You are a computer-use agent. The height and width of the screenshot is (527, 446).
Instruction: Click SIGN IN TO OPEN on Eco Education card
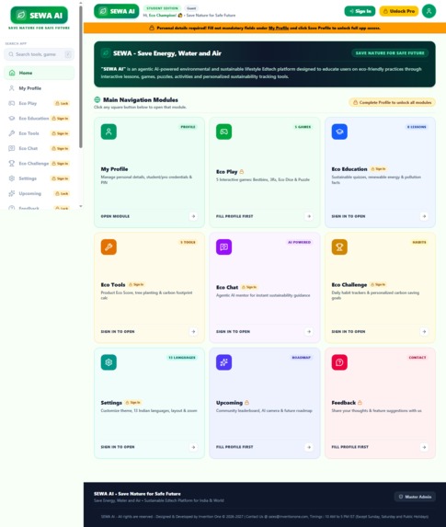pos(349,216)
